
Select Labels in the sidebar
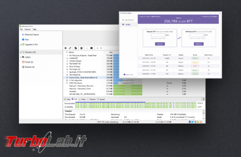pyautogui.click(x=26, y=57)
